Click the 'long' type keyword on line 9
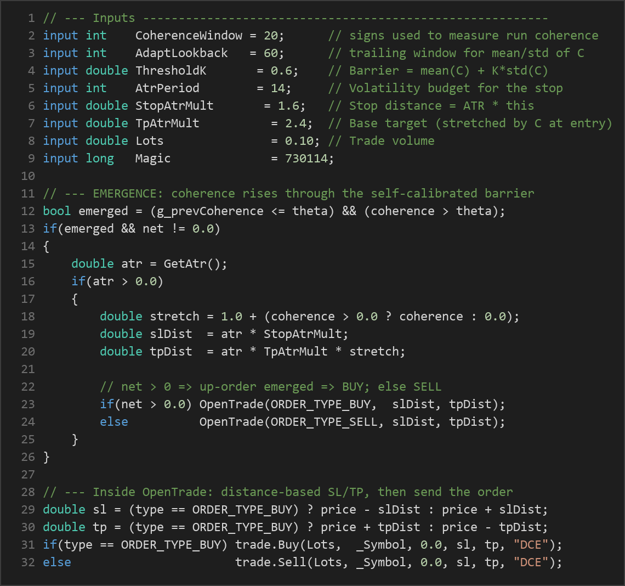The image size is (625, 586). coord(99,159)
